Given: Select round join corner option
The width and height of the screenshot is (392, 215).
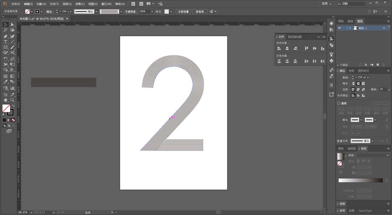Looking at the screenshot, I should tap(358, 89).
